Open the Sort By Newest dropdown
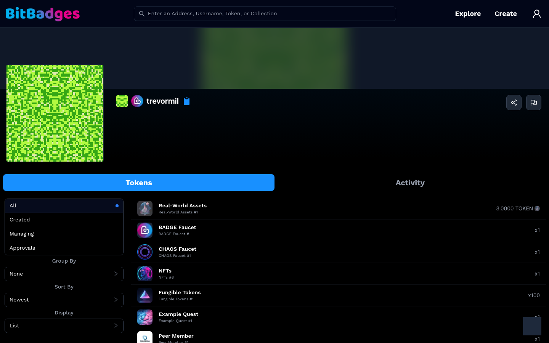 (64, 300)
